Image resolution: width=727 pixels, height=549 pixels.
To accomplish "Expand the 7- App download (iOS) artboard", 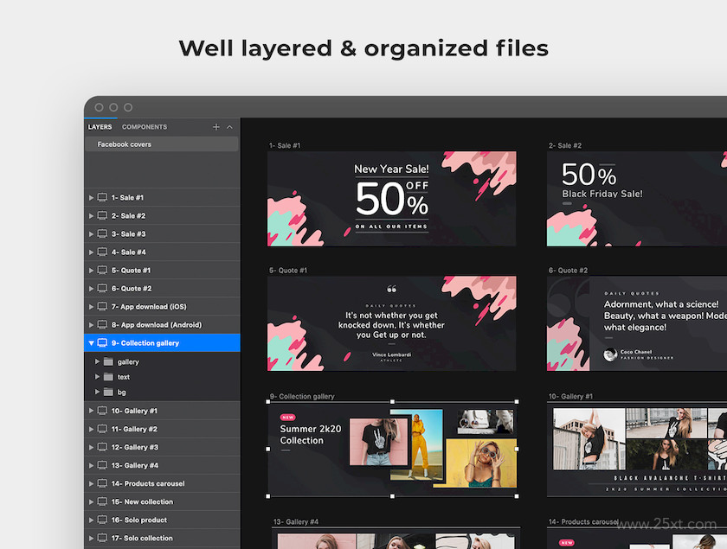I will pos(92,307).
